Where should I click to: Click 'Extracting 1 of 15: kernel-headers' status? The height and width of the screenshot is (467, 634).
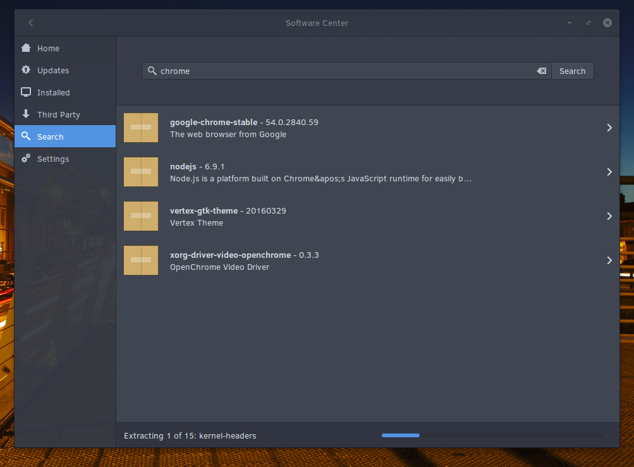(190, 436)
